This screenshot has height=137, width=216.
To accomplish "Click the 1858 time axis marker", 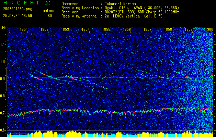I will 168,29.
